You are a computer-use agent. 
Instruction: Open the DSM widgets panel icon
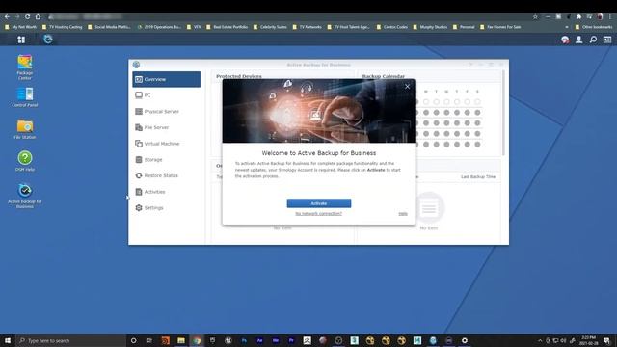coord(607,40)
